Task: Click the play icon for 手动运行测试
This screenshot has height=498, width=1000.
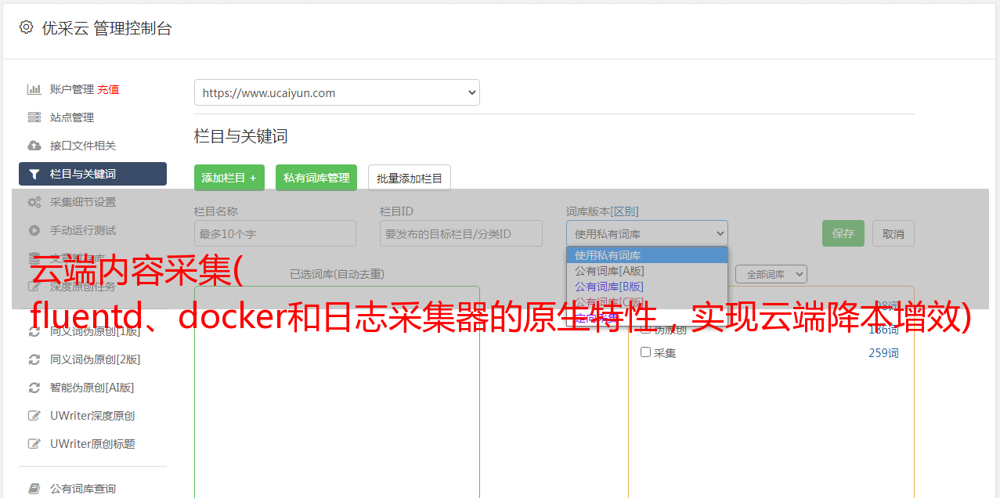Action: click(x=34, y=230)
